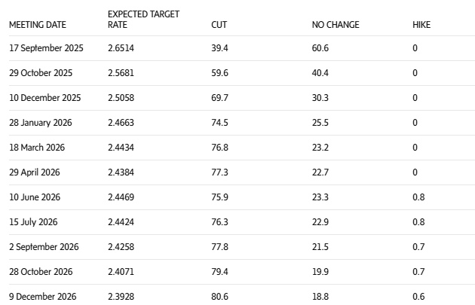This screenshot has width=475, height=305.
Task: Click the 10 December 2025 date cell
Action: tap(44, 98)
